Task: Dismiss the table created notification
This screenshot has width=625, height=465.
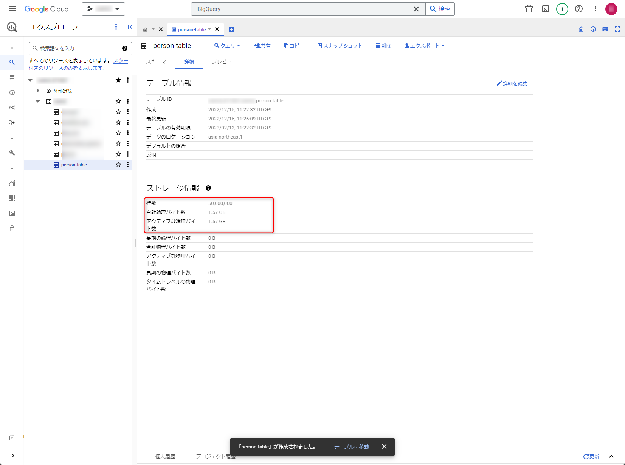Action: pyautogui.click(x=384, y=447)
